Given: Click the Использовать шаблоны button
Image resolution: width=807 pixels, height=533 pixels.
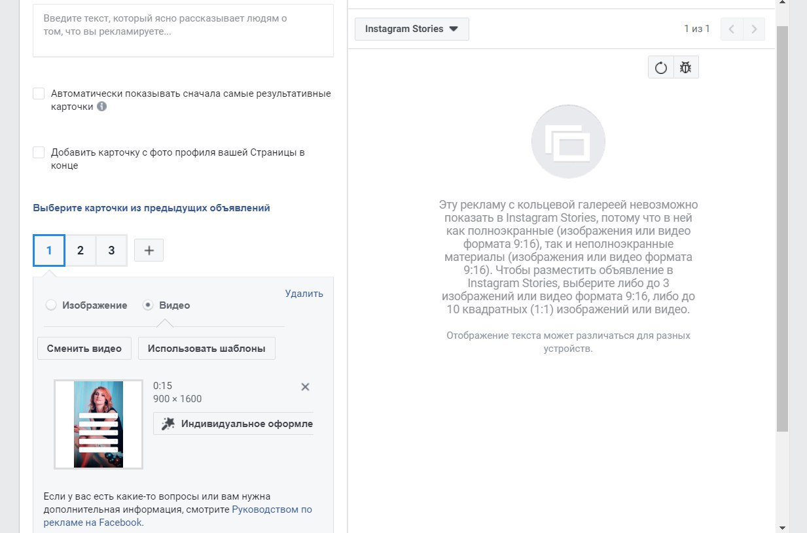Looking at the screenshot, I should (207, 349).
